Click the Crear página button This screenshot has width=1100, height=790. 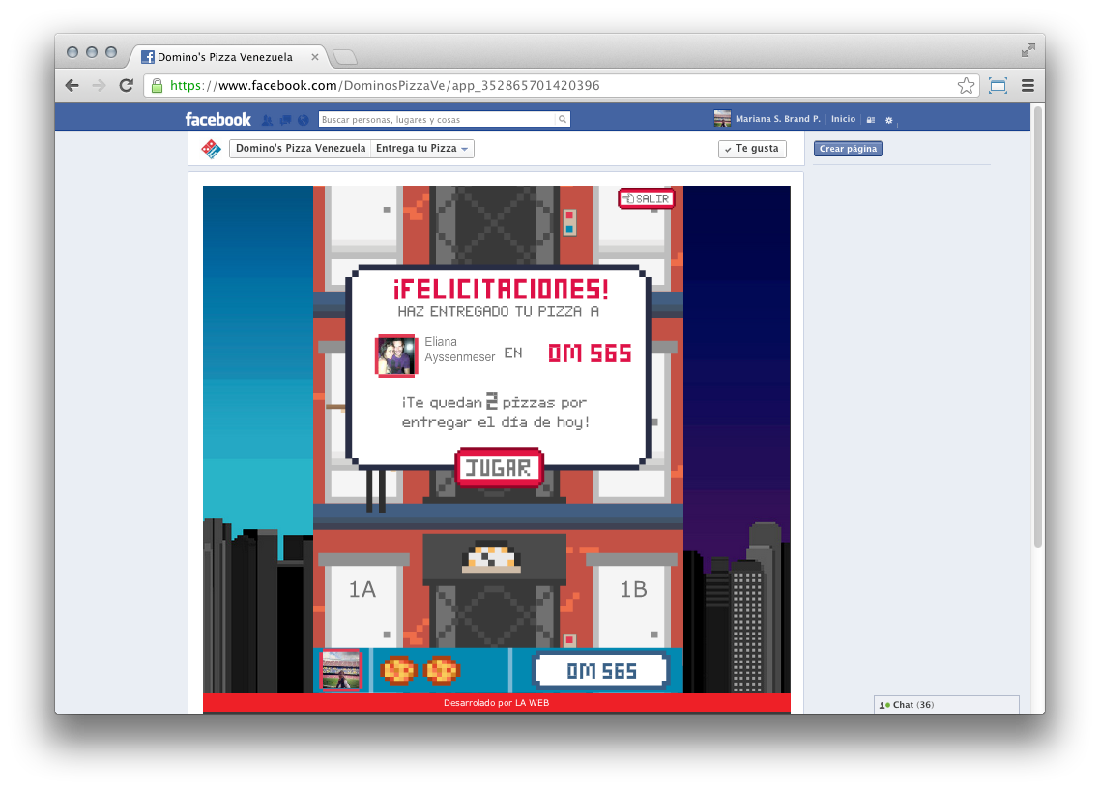click(848, 149)
